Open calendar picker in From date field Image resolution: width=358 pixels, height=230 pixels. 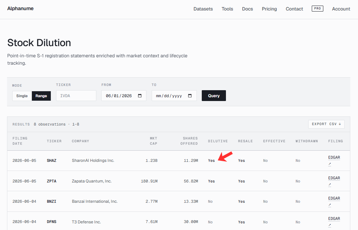pyautogui.click(x=140, y=96)
